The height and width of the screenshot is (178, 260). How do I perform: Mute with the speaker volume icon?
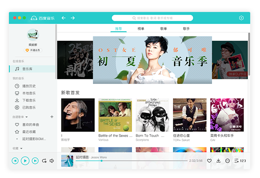click(52, 161)
